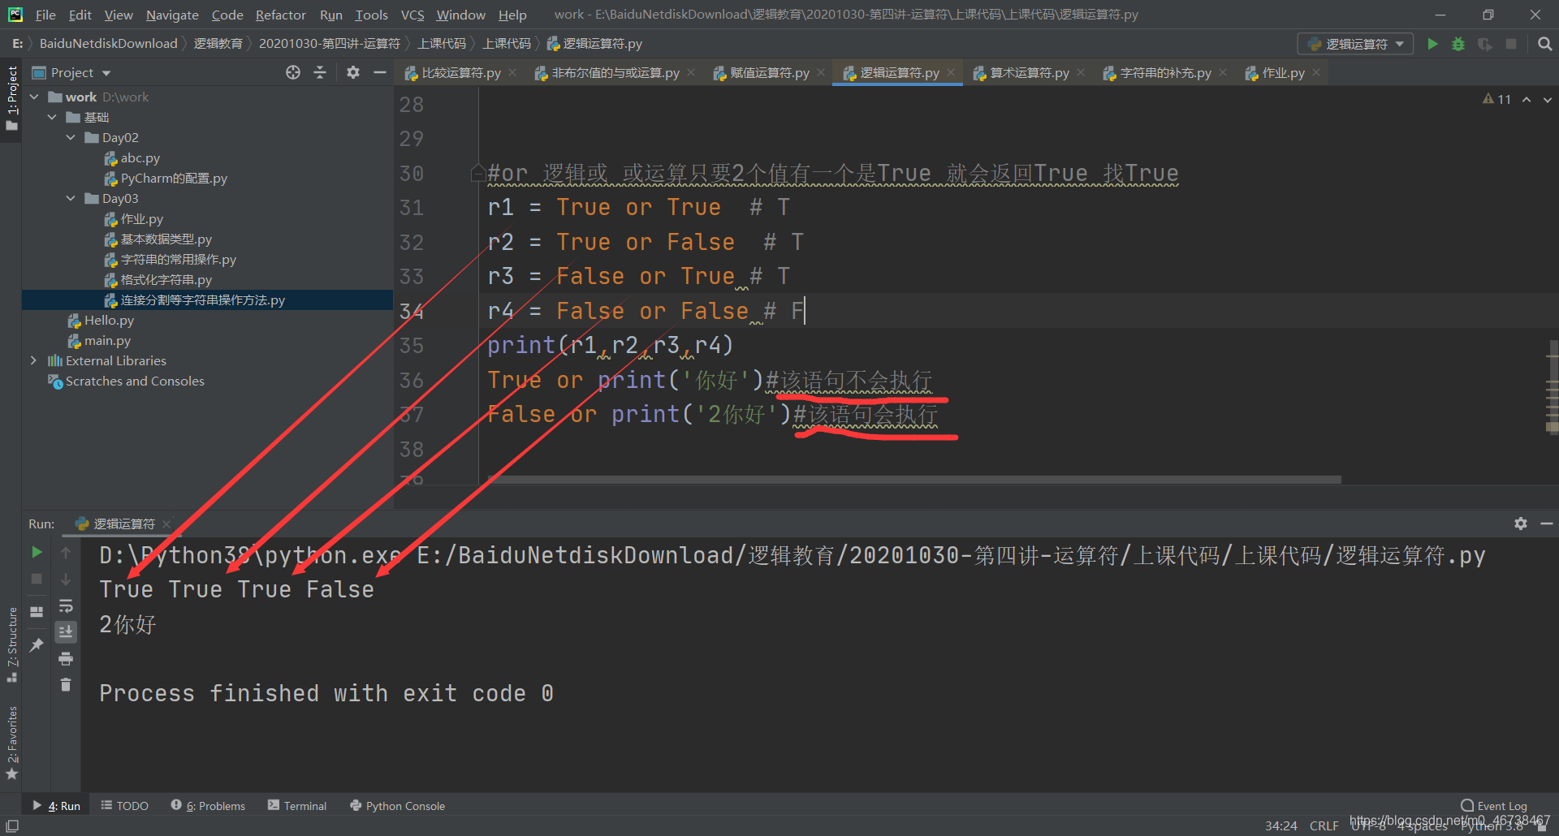Collapse all nodes in Project panel
Image resolution: width=1559 pixels, height=836 pixels.
[320, 72]
